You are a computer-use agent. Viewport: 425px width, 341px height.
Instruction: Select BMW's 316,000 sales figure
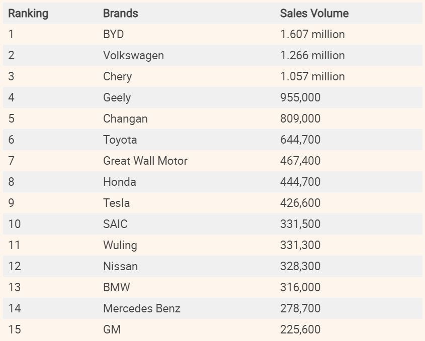(x=300, y=288)
